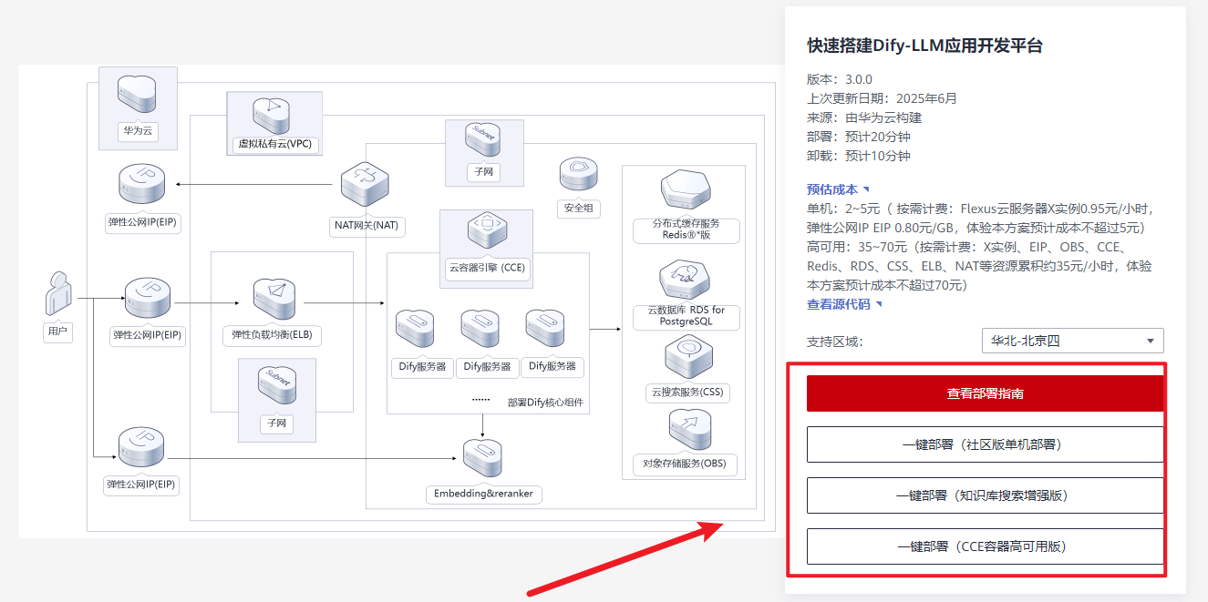Click the 对象存储服务(OBS) icon
The image size is (1208, 602).
coord(690,430)
